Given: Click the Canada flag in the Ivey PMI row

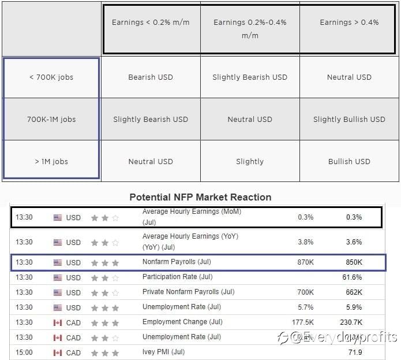Looking at the screenshot, I should click(58, 352).
